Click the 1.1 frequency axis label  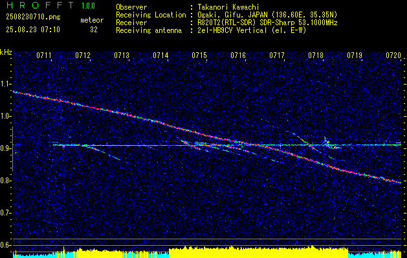click(x=5, y=84)
